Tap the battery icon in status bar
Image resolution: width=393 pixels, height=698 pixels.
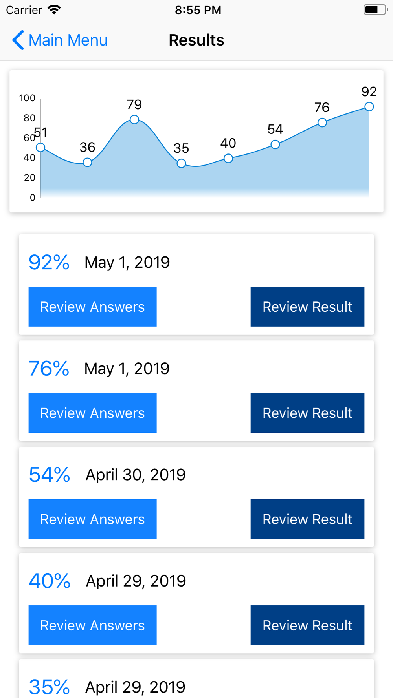click(x=375, y=10)
